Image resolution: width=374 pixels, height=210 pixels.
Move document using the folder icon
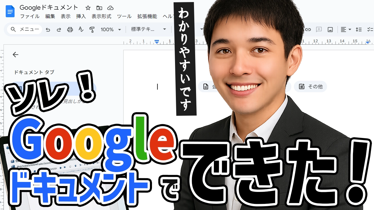[x=99, y=8]
